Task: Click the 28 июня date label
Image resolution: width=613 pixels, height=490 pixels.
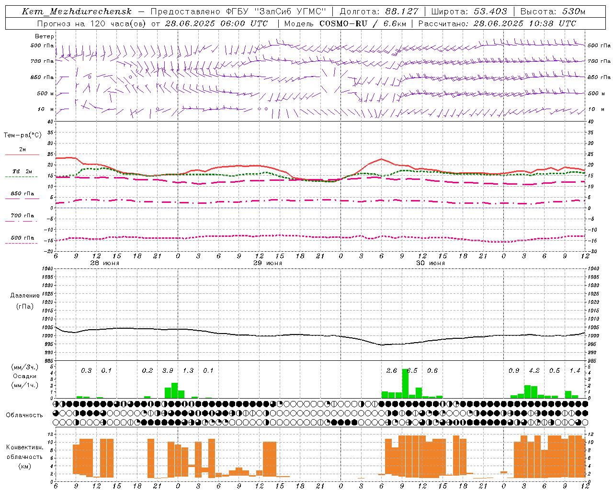Action: [x=105, y=263]
